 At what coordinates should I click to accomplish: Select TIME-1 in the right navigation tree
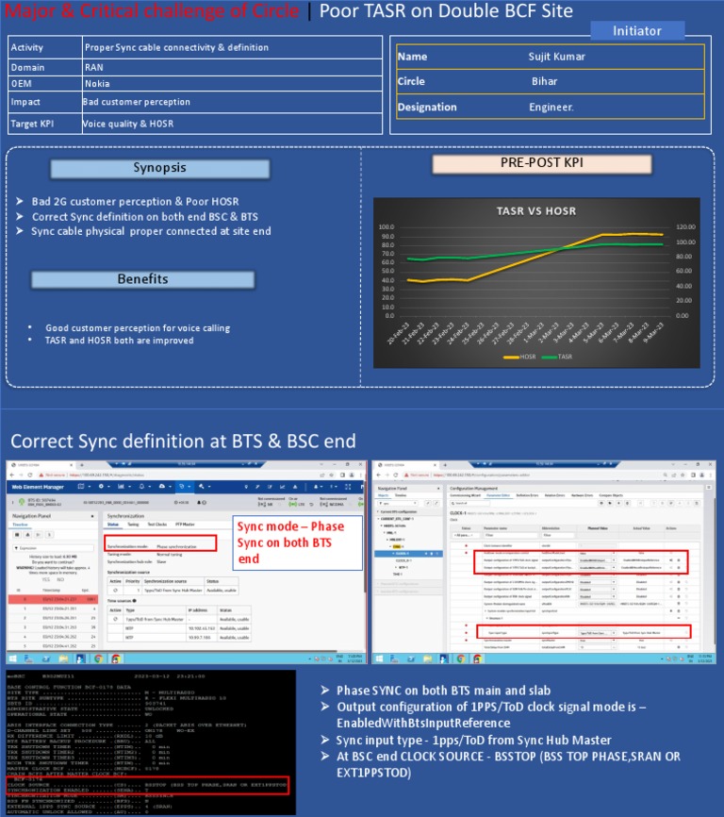tap(398, 575)
